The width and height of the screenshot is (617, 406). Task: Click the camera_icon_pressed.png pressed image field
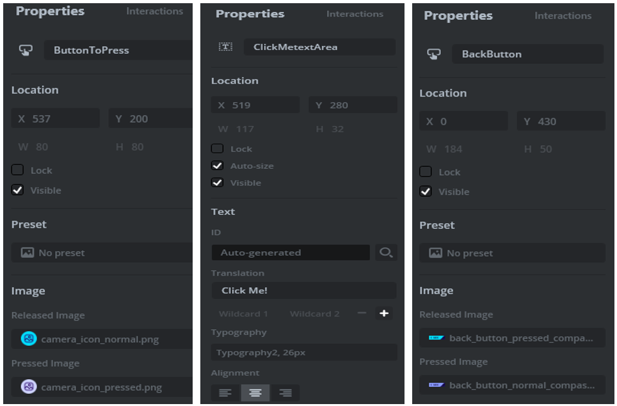[x=101, y=387]
